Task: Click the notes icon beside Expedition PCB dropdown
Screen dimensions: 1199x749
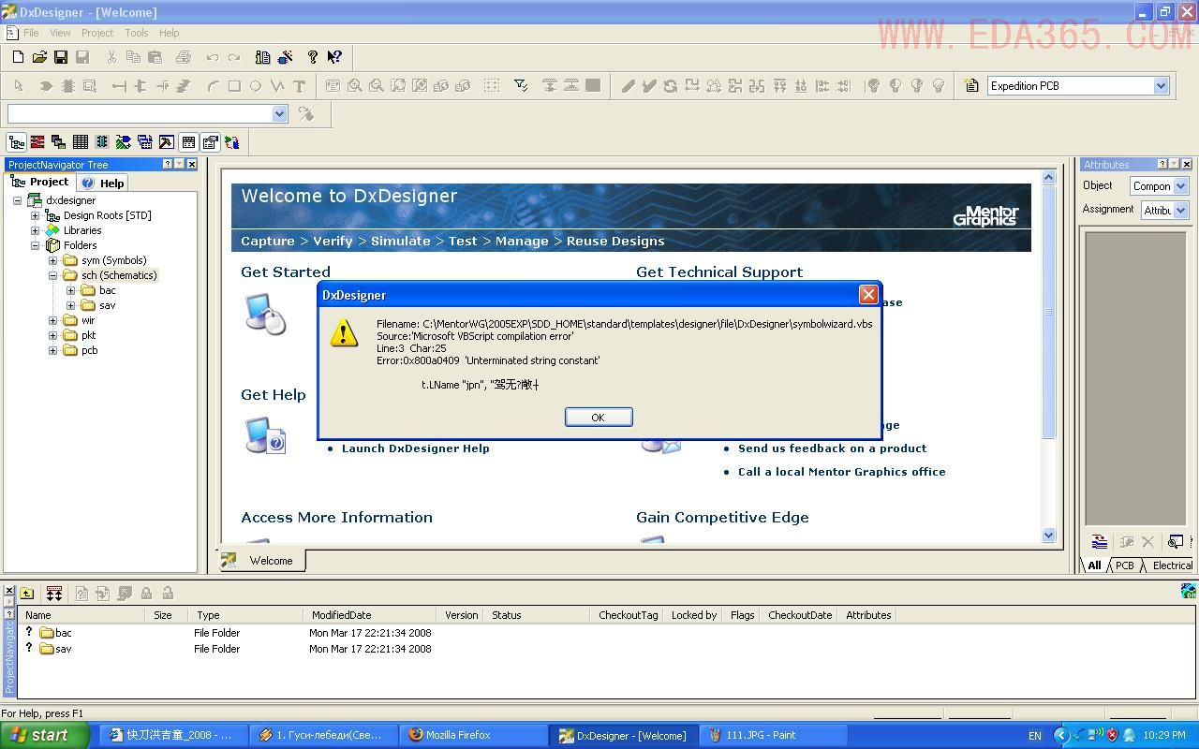Action: (x=971, y=85)
